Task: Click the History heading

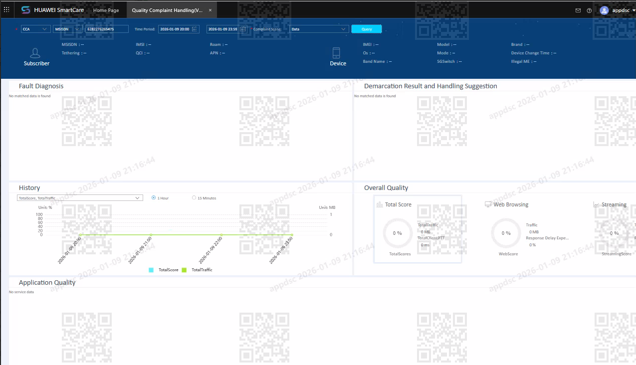Action: click(29, 187)
